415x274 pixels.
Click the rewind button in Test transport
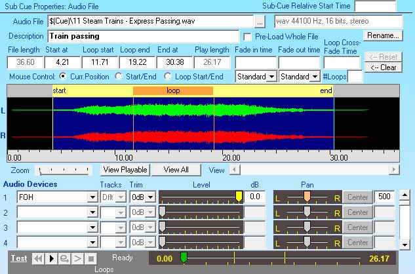pos(39,259)
